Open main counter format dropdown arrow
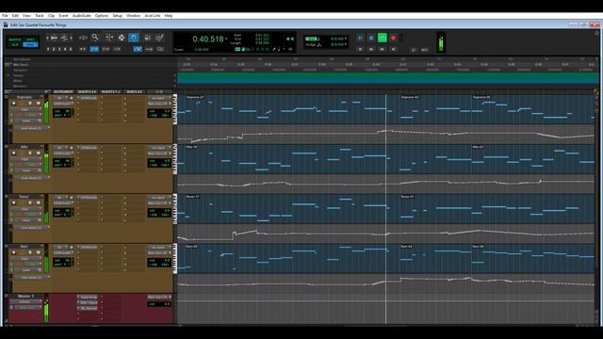 pyautogui.click(x=226, y=39)
